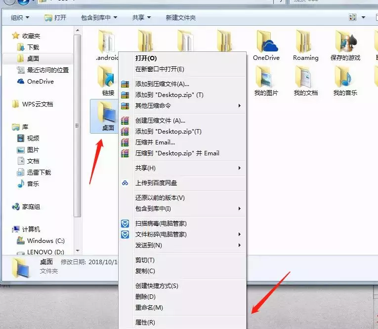
Task: Open the view options dropdown arrow
Action: tap(363, 17)
